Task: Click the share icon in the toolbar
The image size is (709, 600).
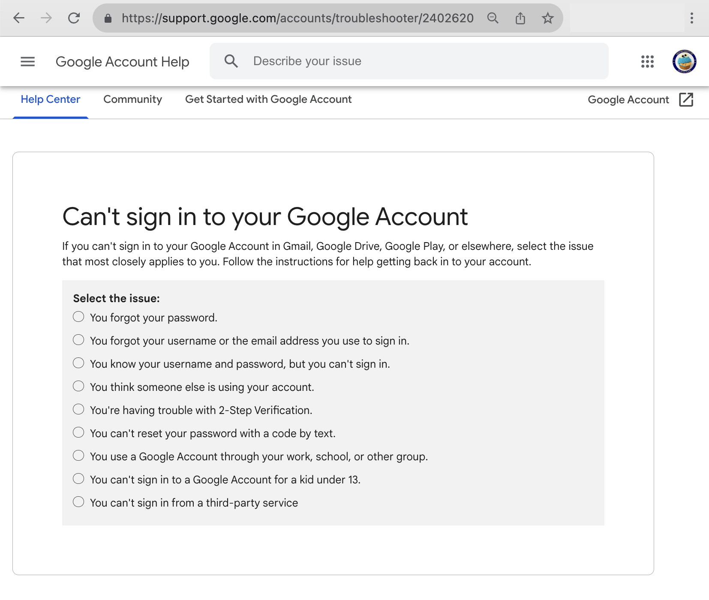Action: click(520, 18)
